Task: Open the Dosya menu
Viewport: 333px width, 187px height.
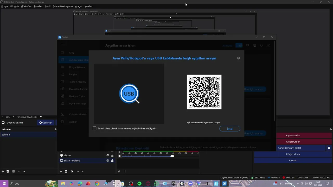Action: pos(4,6)
